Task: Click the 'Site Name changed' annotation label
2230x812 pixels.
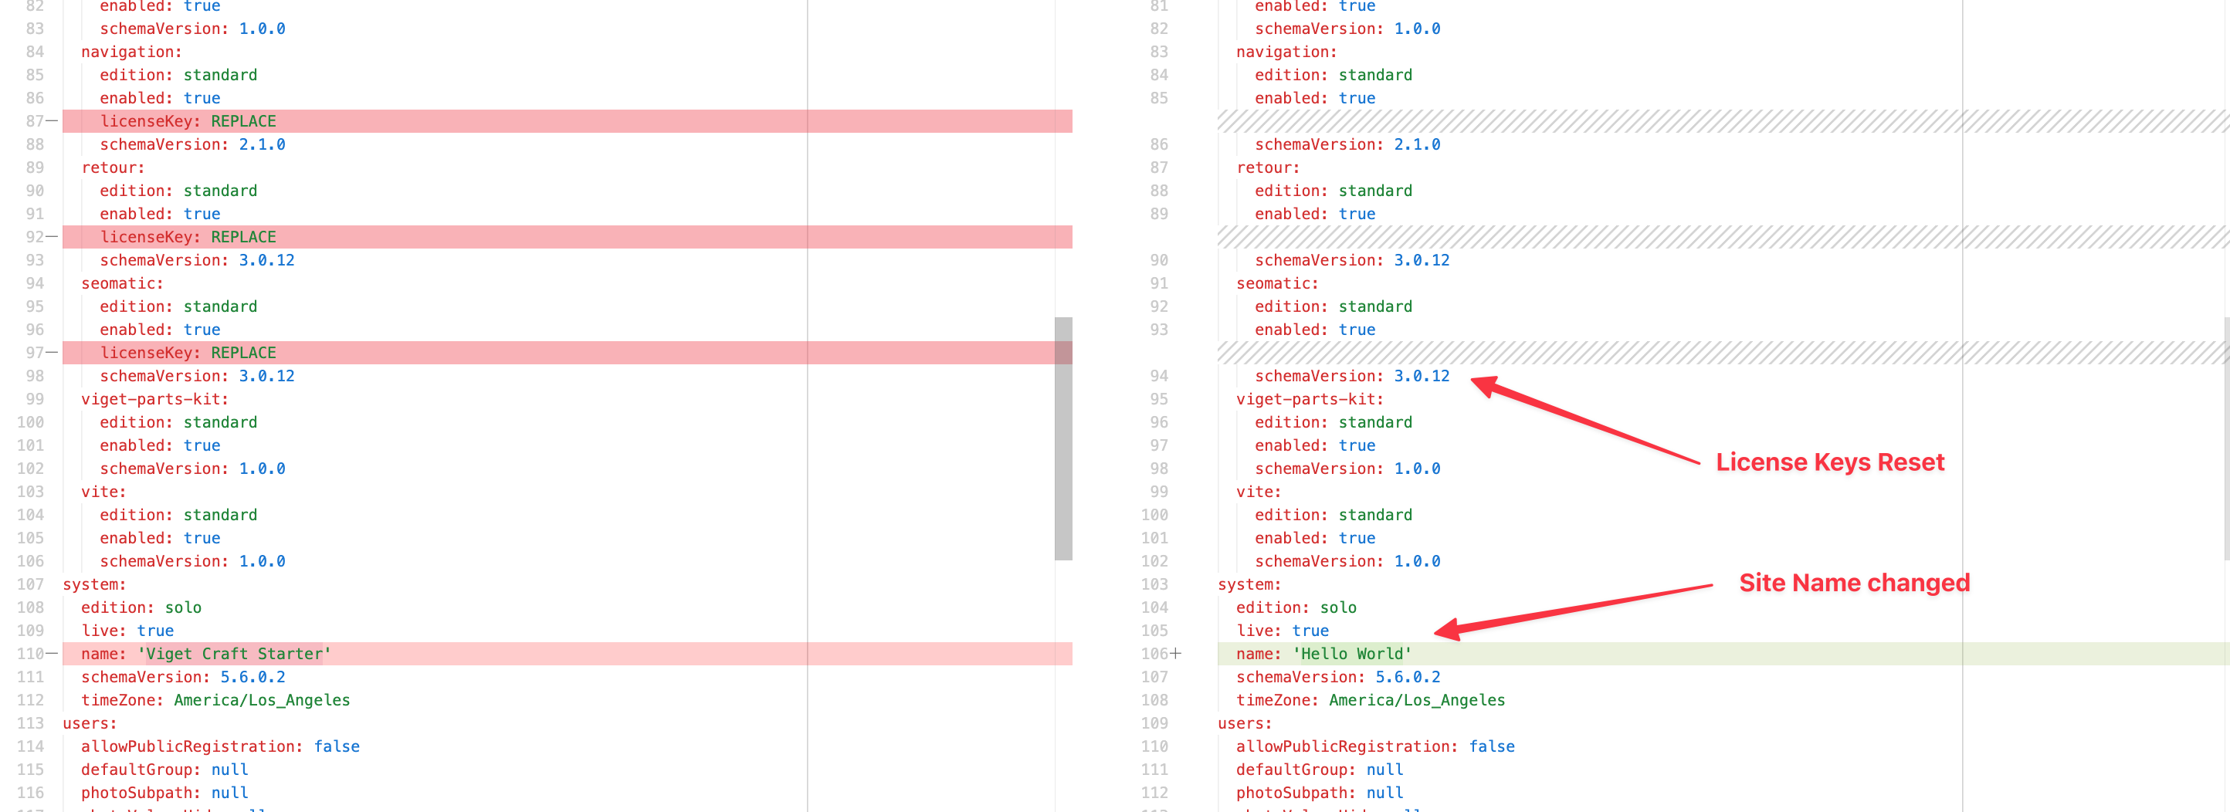Action: coord(1853,583)
